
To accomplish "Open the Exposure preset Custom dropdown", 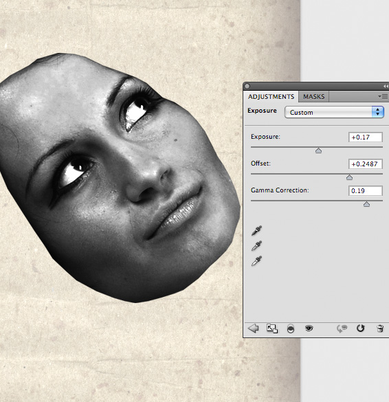I will 334,112.
